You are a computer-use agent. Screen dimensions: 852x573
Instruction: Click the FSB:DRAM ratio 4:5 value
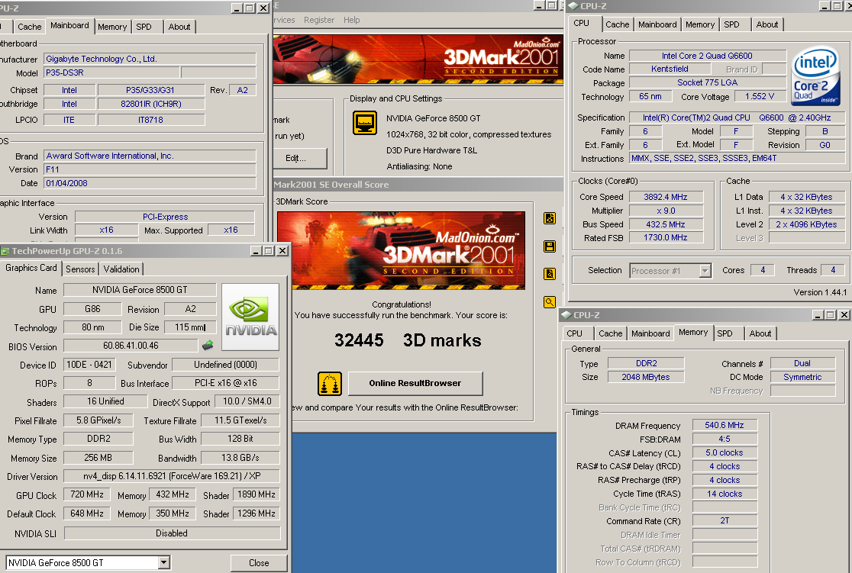tap(725, 438)
